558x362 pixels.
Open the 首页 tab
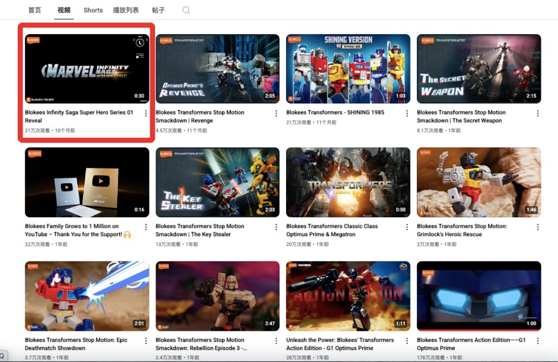[35, 10]
